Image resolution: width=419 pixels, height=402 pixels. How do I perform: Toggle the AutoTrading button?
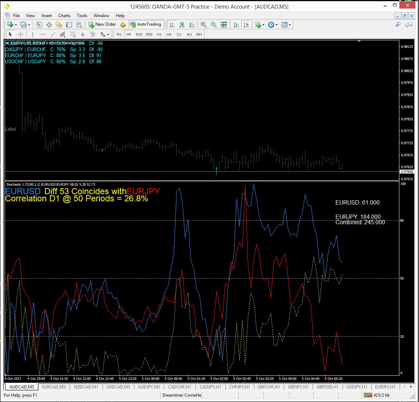point(146,24)
